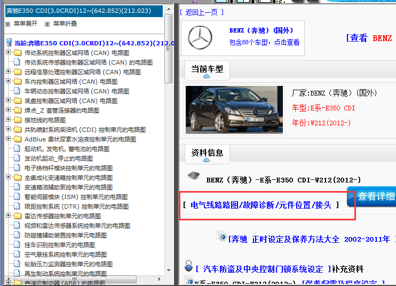Expand 雷达传感器控制单元的电路图 node
This screenshot has height=286, width=396.
click(9, 216)
